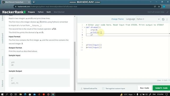Click Submit Code button
The height and width of the screenshot is (96, 170).
point(161,88)
